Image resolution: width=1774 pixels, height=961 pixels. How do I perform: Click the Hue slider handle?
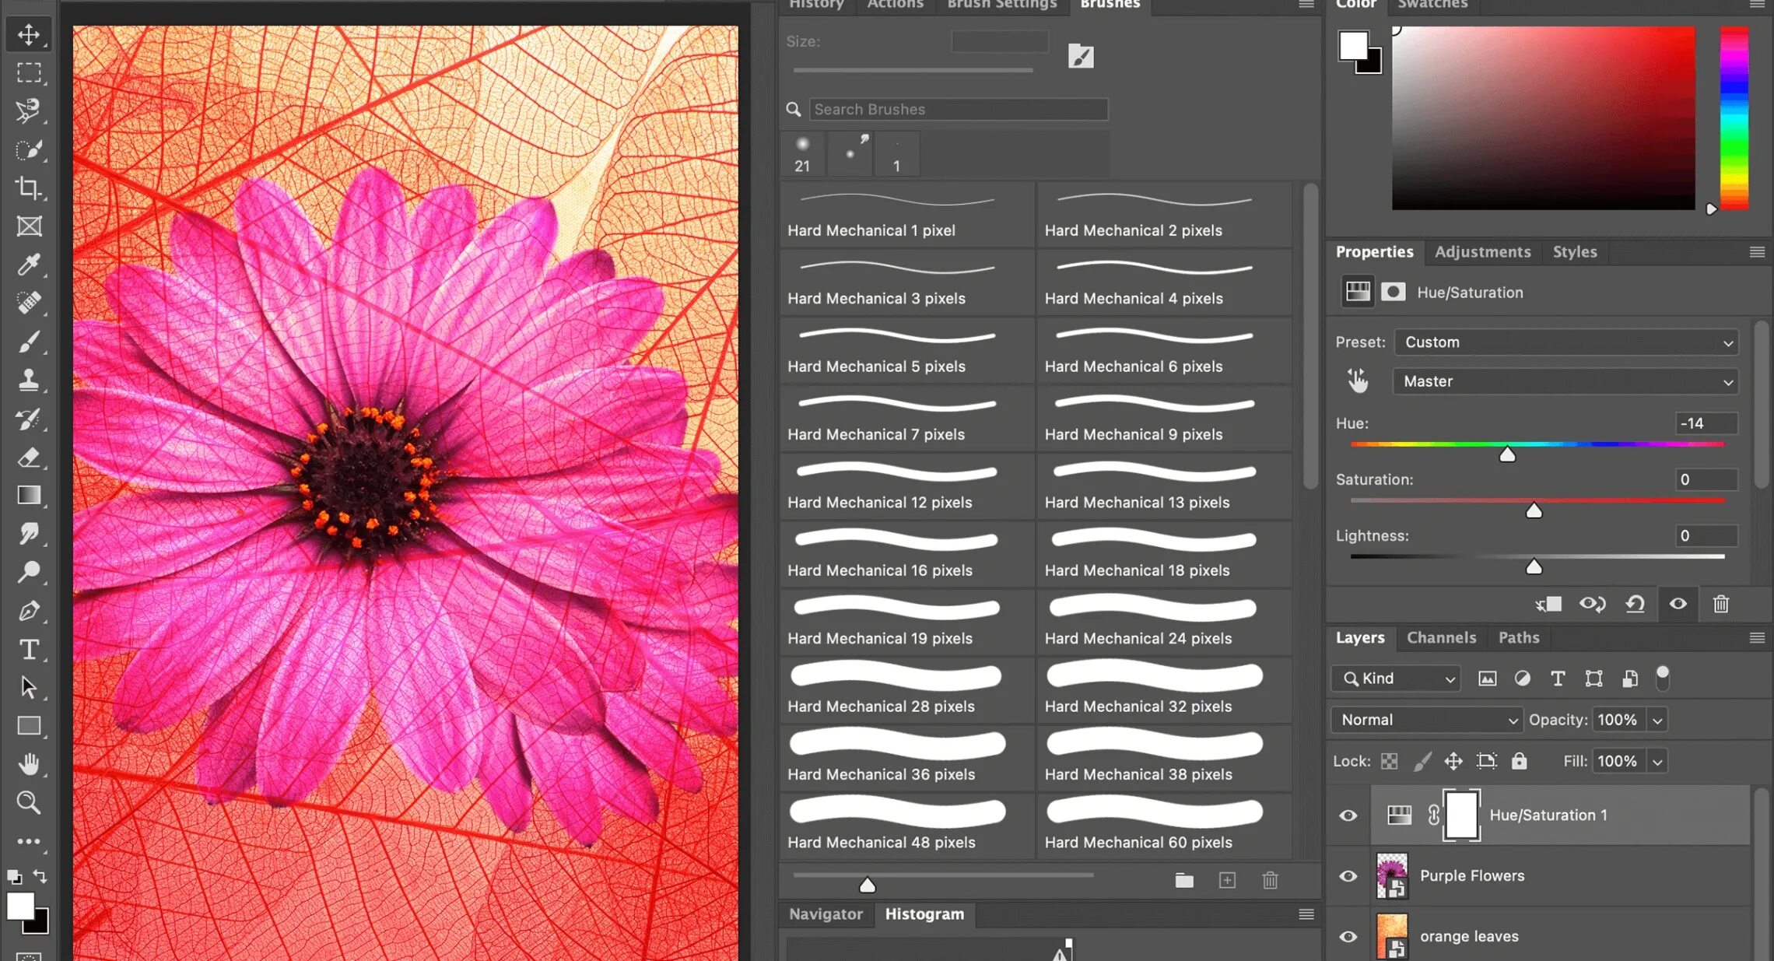(x=1507, y=454)
